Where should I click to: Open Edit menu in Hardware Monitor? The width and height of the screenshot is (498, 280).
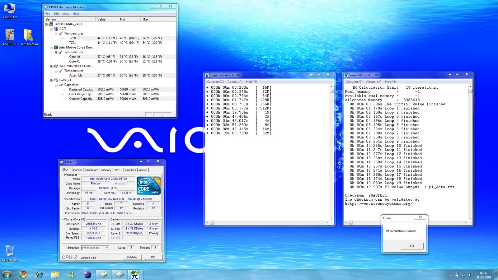point(56,14)
